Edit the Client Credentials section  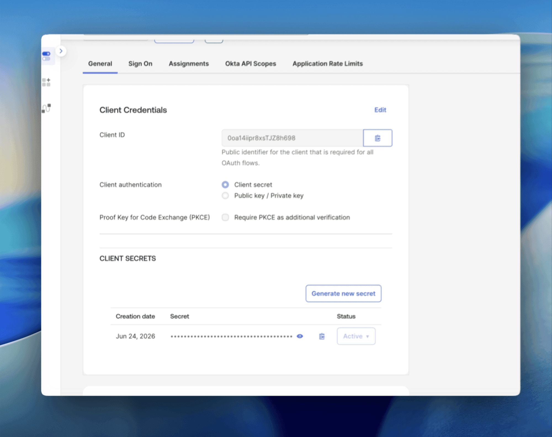click(x=380, y=110)
